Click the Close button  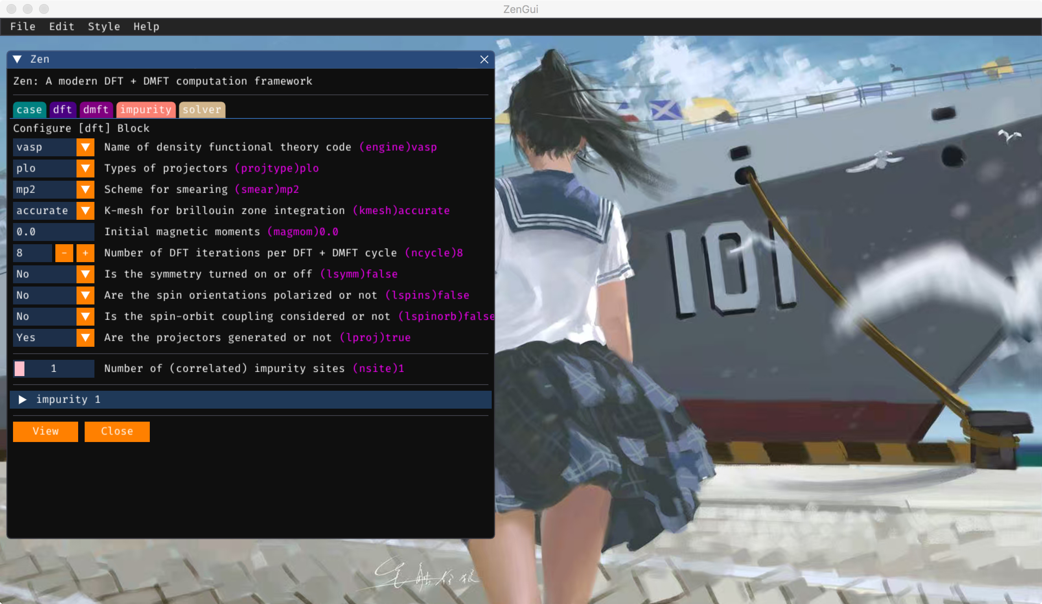click(x=117, y=431)
